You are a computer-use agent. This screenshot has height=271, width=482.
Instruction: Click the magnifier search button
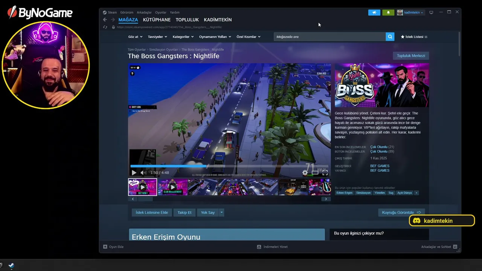pos(390,37)
